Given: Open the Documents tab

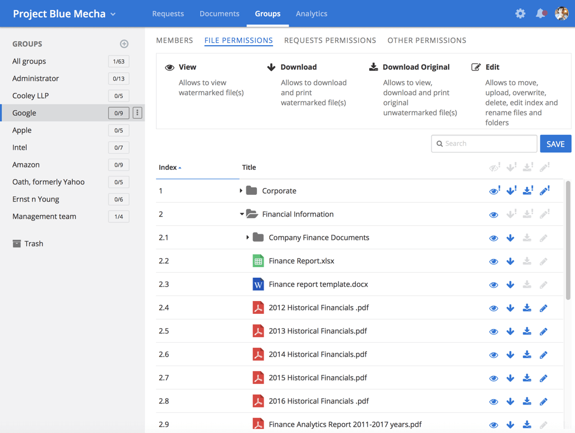Looking at the screenshot, I should tap(219, 13).
